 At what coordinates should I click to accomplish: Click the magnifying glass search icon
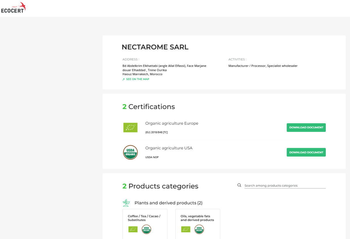(x=239, y=185)
